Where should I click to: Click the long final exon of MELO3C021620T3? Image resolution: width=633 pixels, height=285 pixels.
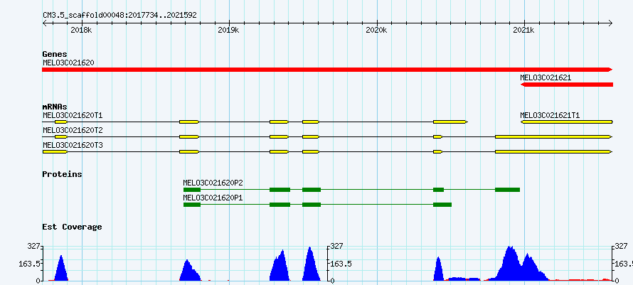554,152
